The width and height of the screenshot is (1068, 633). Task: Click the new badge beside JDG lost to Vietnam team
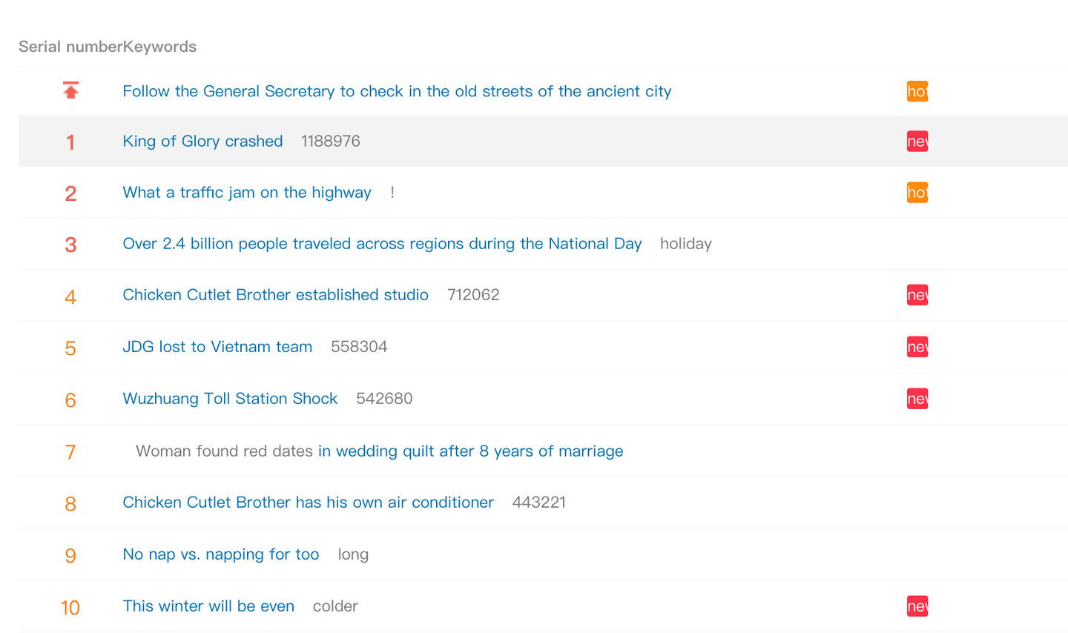[917, 347]
